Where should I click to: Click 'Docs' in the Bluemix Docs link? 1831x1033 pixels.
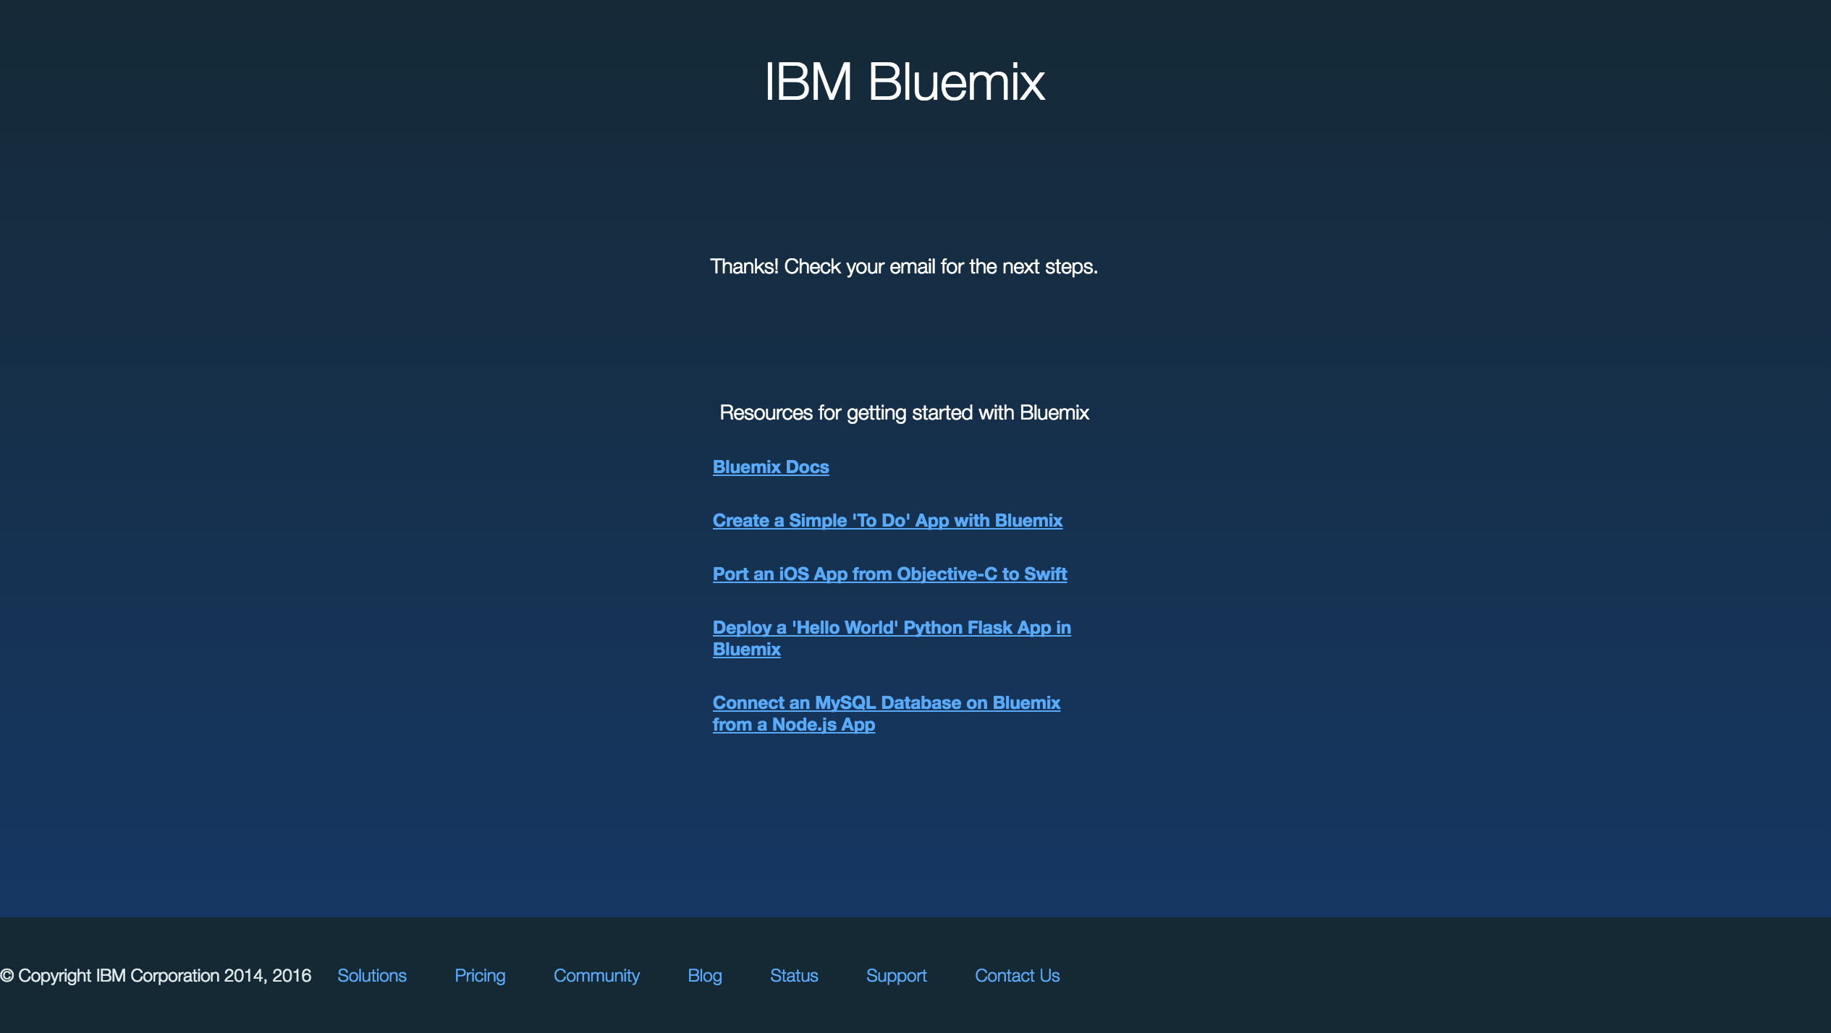point(807,467)
